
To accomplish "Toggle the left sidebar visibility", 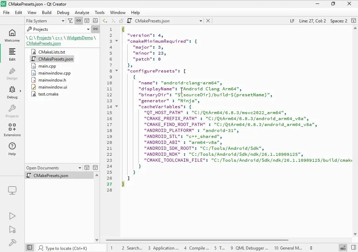I will point(30,248).
